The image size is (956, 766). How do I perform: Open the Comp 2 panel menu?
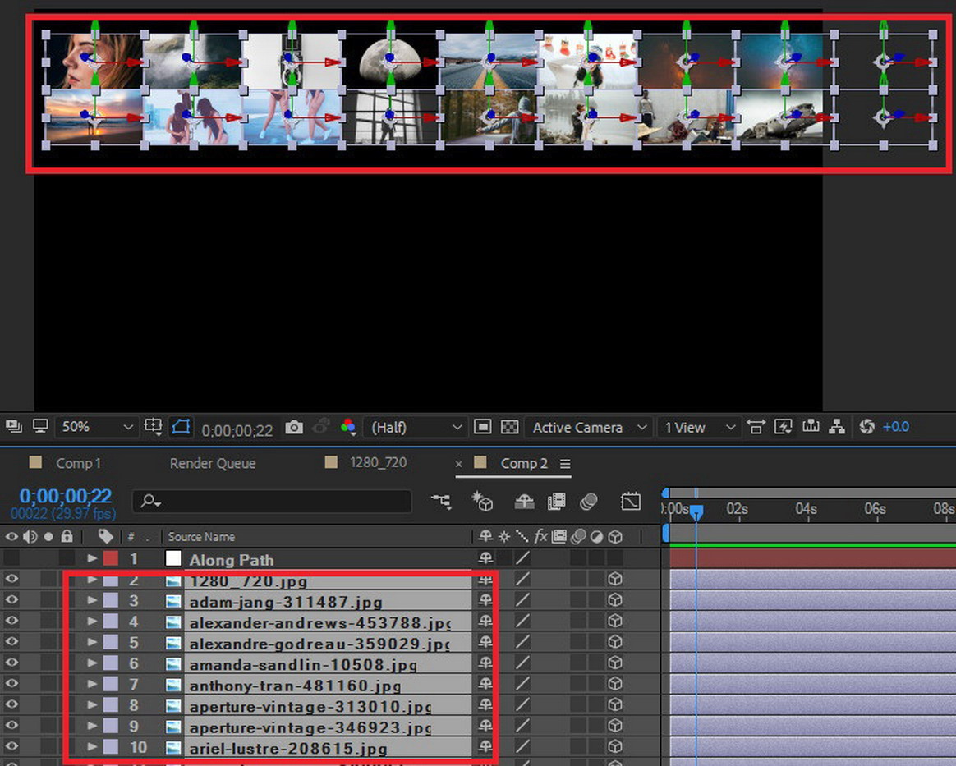(565, 464)
